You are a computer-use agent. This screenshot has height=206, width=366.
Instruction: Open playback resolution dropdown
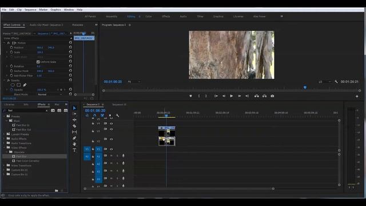(x=325, y=82)
